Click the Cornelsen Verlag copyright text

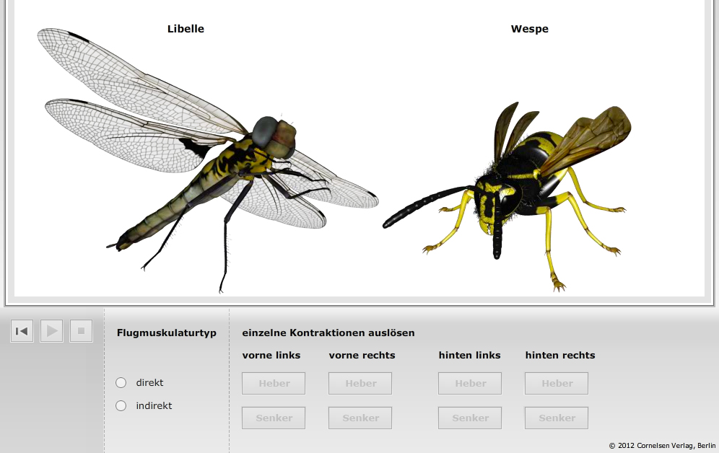pyautogui.click(x=662, y=446)
